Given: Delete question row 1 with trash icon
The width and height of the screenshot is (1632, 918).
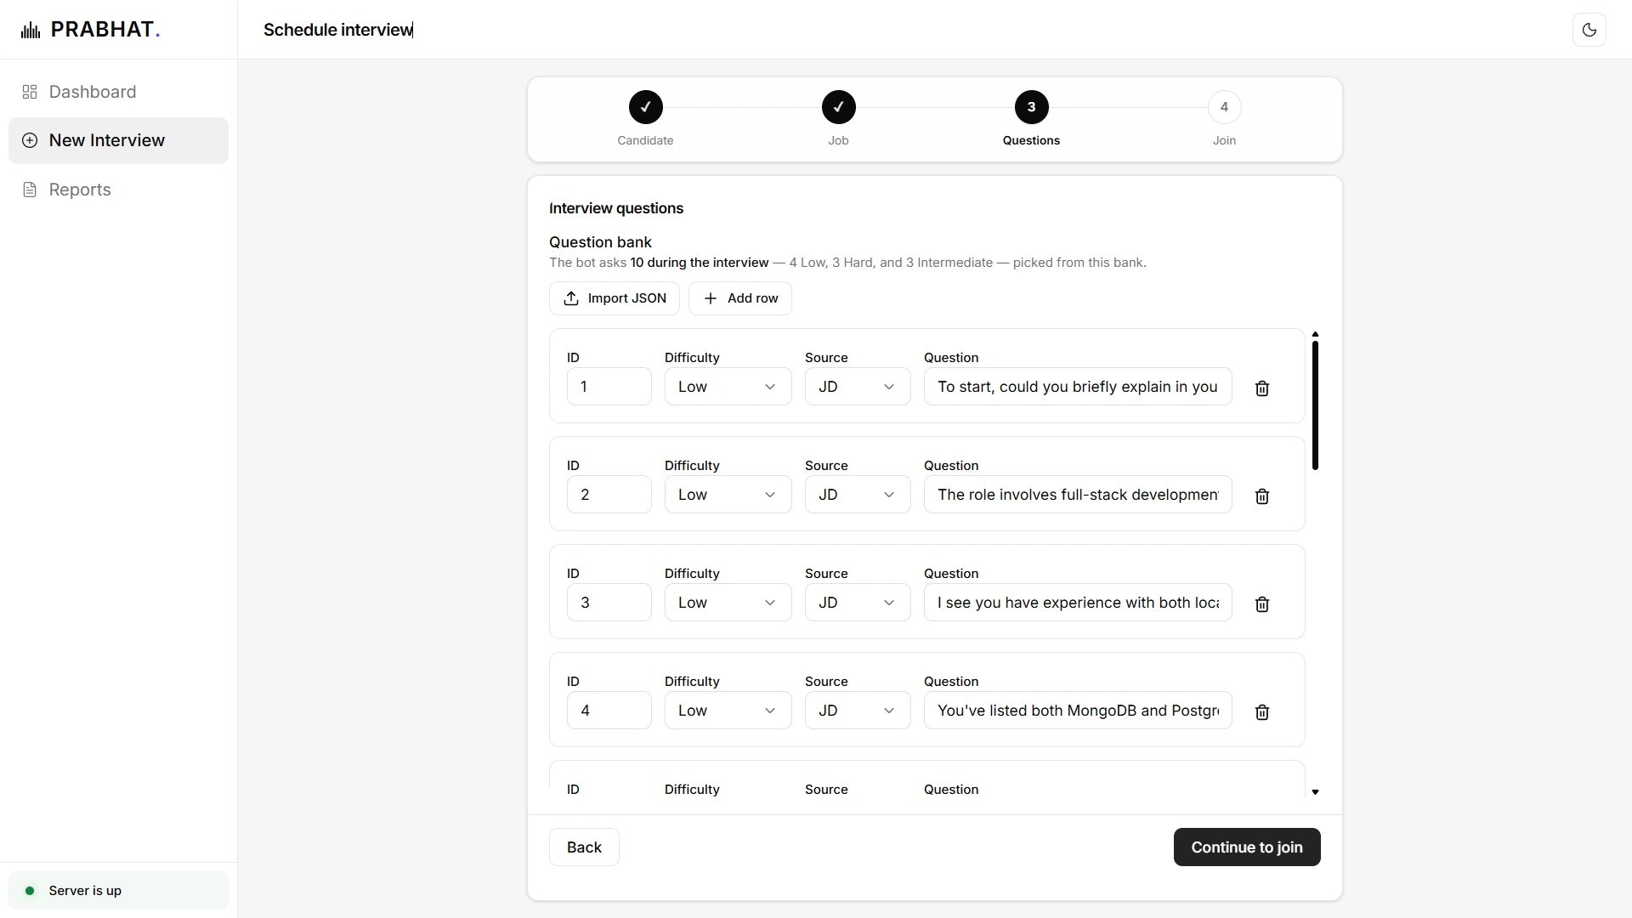Looking at the screenshot, I should pos(1262,388).
